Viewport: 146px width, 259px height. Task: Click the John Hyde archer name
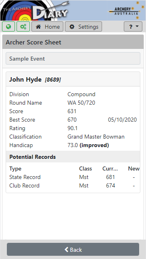(25, 80)
